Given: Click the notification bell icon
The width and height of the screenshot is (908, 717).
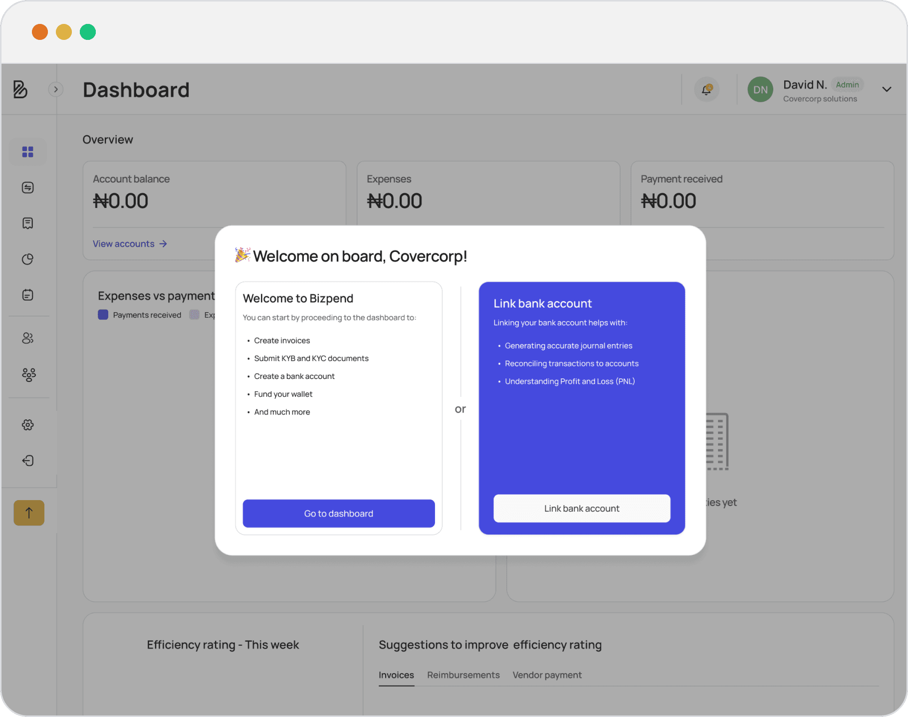Looking at the screenshot, I should (x=706, y=90).
